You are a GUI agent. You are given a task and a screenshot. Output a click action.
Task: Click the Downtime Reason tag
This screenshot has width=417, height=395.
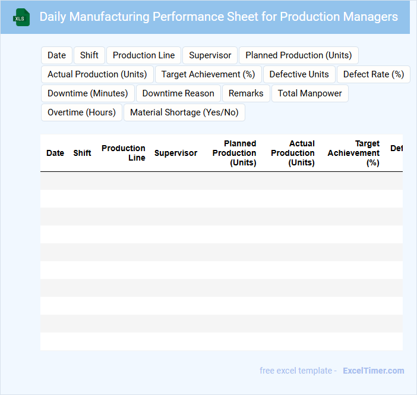[x=178, y=93]
